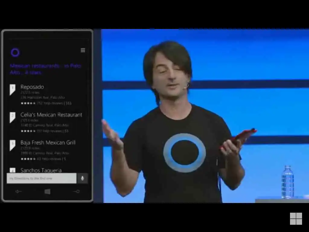Click the Mexican restaurants in Palo Alto heading

[x=45, y=69]
